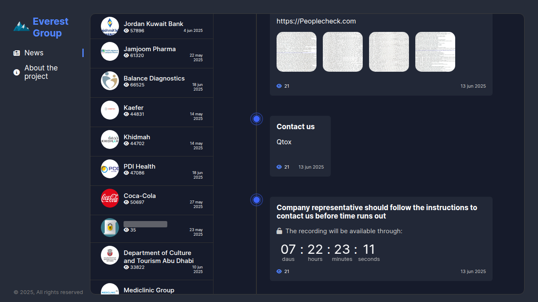The image size is (538, 302).
Task: Select the Contact us heading
Action: click(295, 127)
